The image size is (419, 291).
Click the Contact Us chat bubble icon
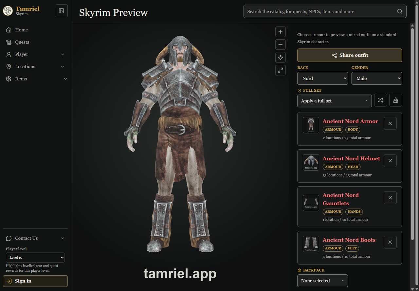[9, 238]
